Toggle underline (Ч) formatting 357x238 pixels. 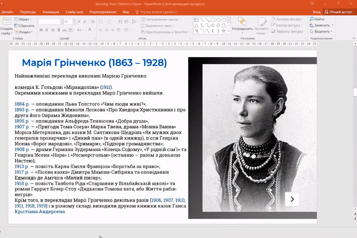[52, 30]
